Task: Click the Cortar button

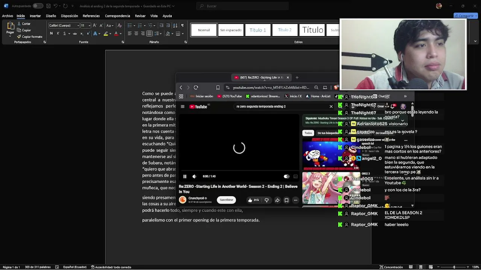Action: (24, 24)
